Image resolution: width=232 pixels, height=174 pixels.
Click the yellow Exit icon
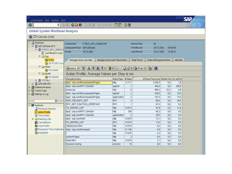tap(76, 25)
